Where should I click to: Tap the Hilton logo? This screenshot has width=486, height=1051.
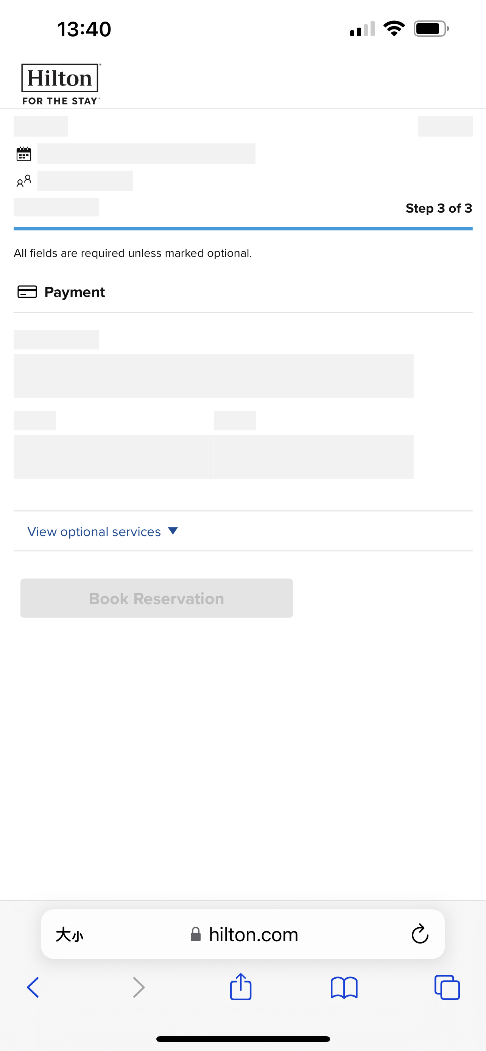click(61, 84)
